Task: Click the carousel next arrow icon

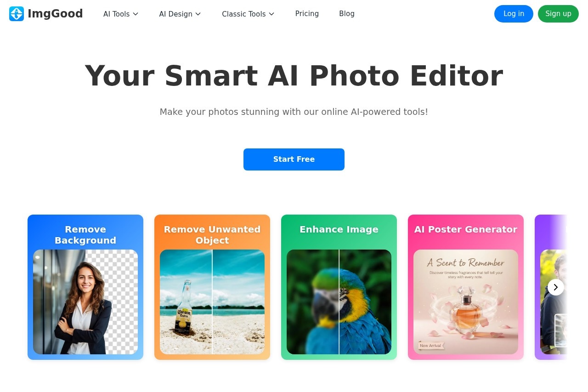Action: click(556, 287)
